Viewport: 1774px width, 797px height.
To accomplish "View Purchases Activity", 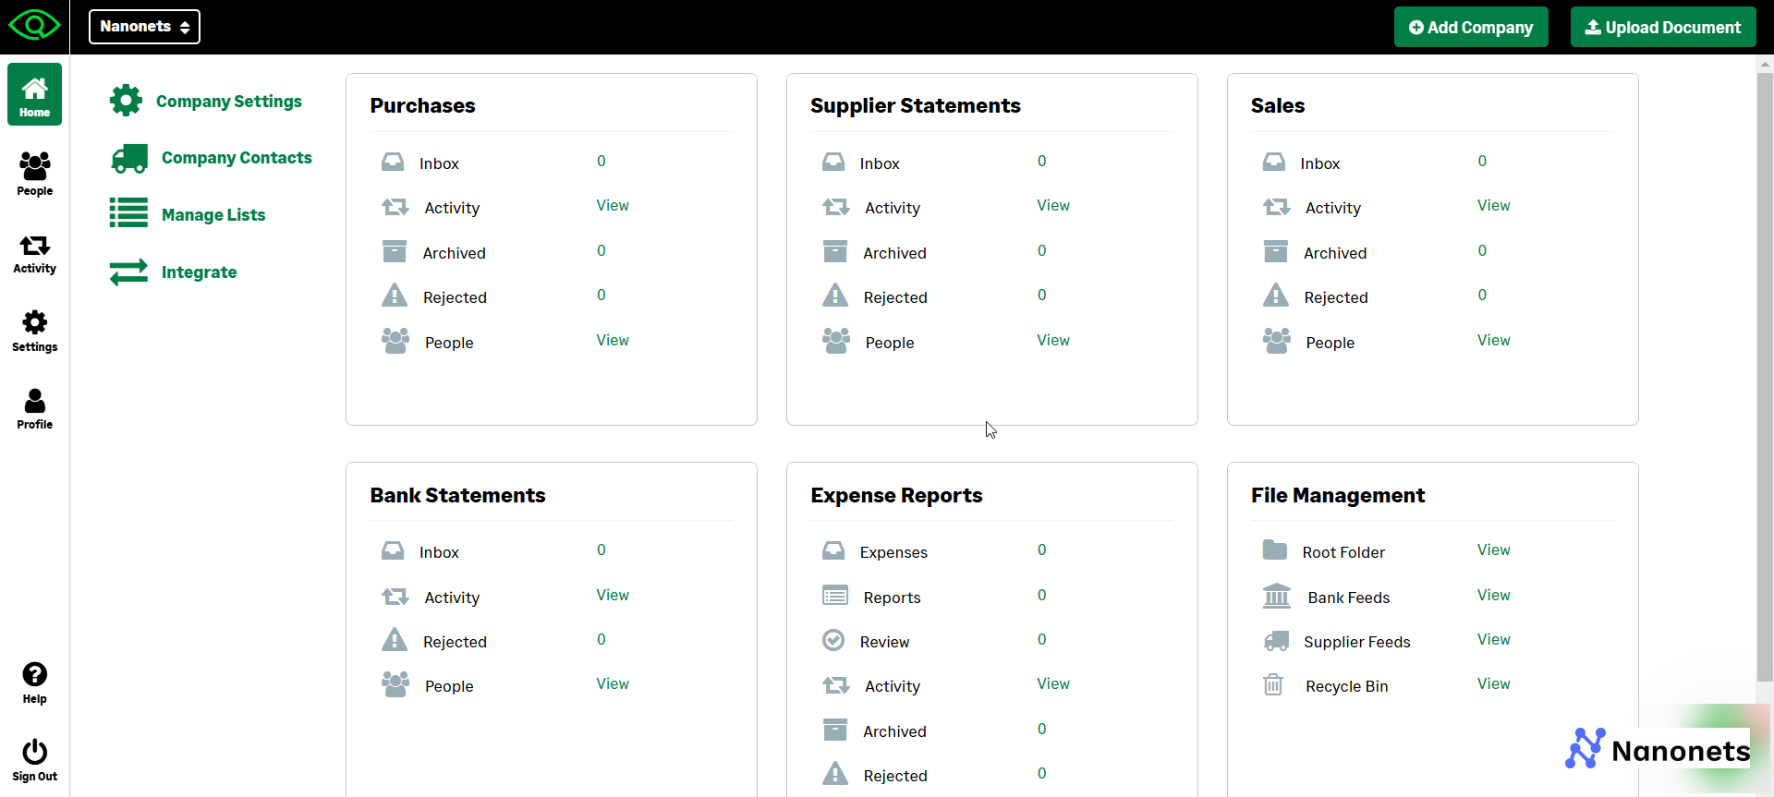I will tap(613, 205).
